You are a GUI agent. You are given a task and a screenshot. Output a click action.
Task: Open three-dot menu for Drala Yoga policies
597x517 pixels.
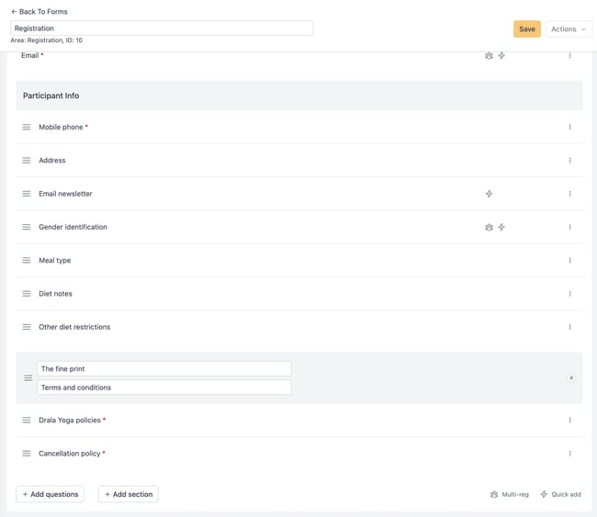pyautogui.click(x=570, y=420)
